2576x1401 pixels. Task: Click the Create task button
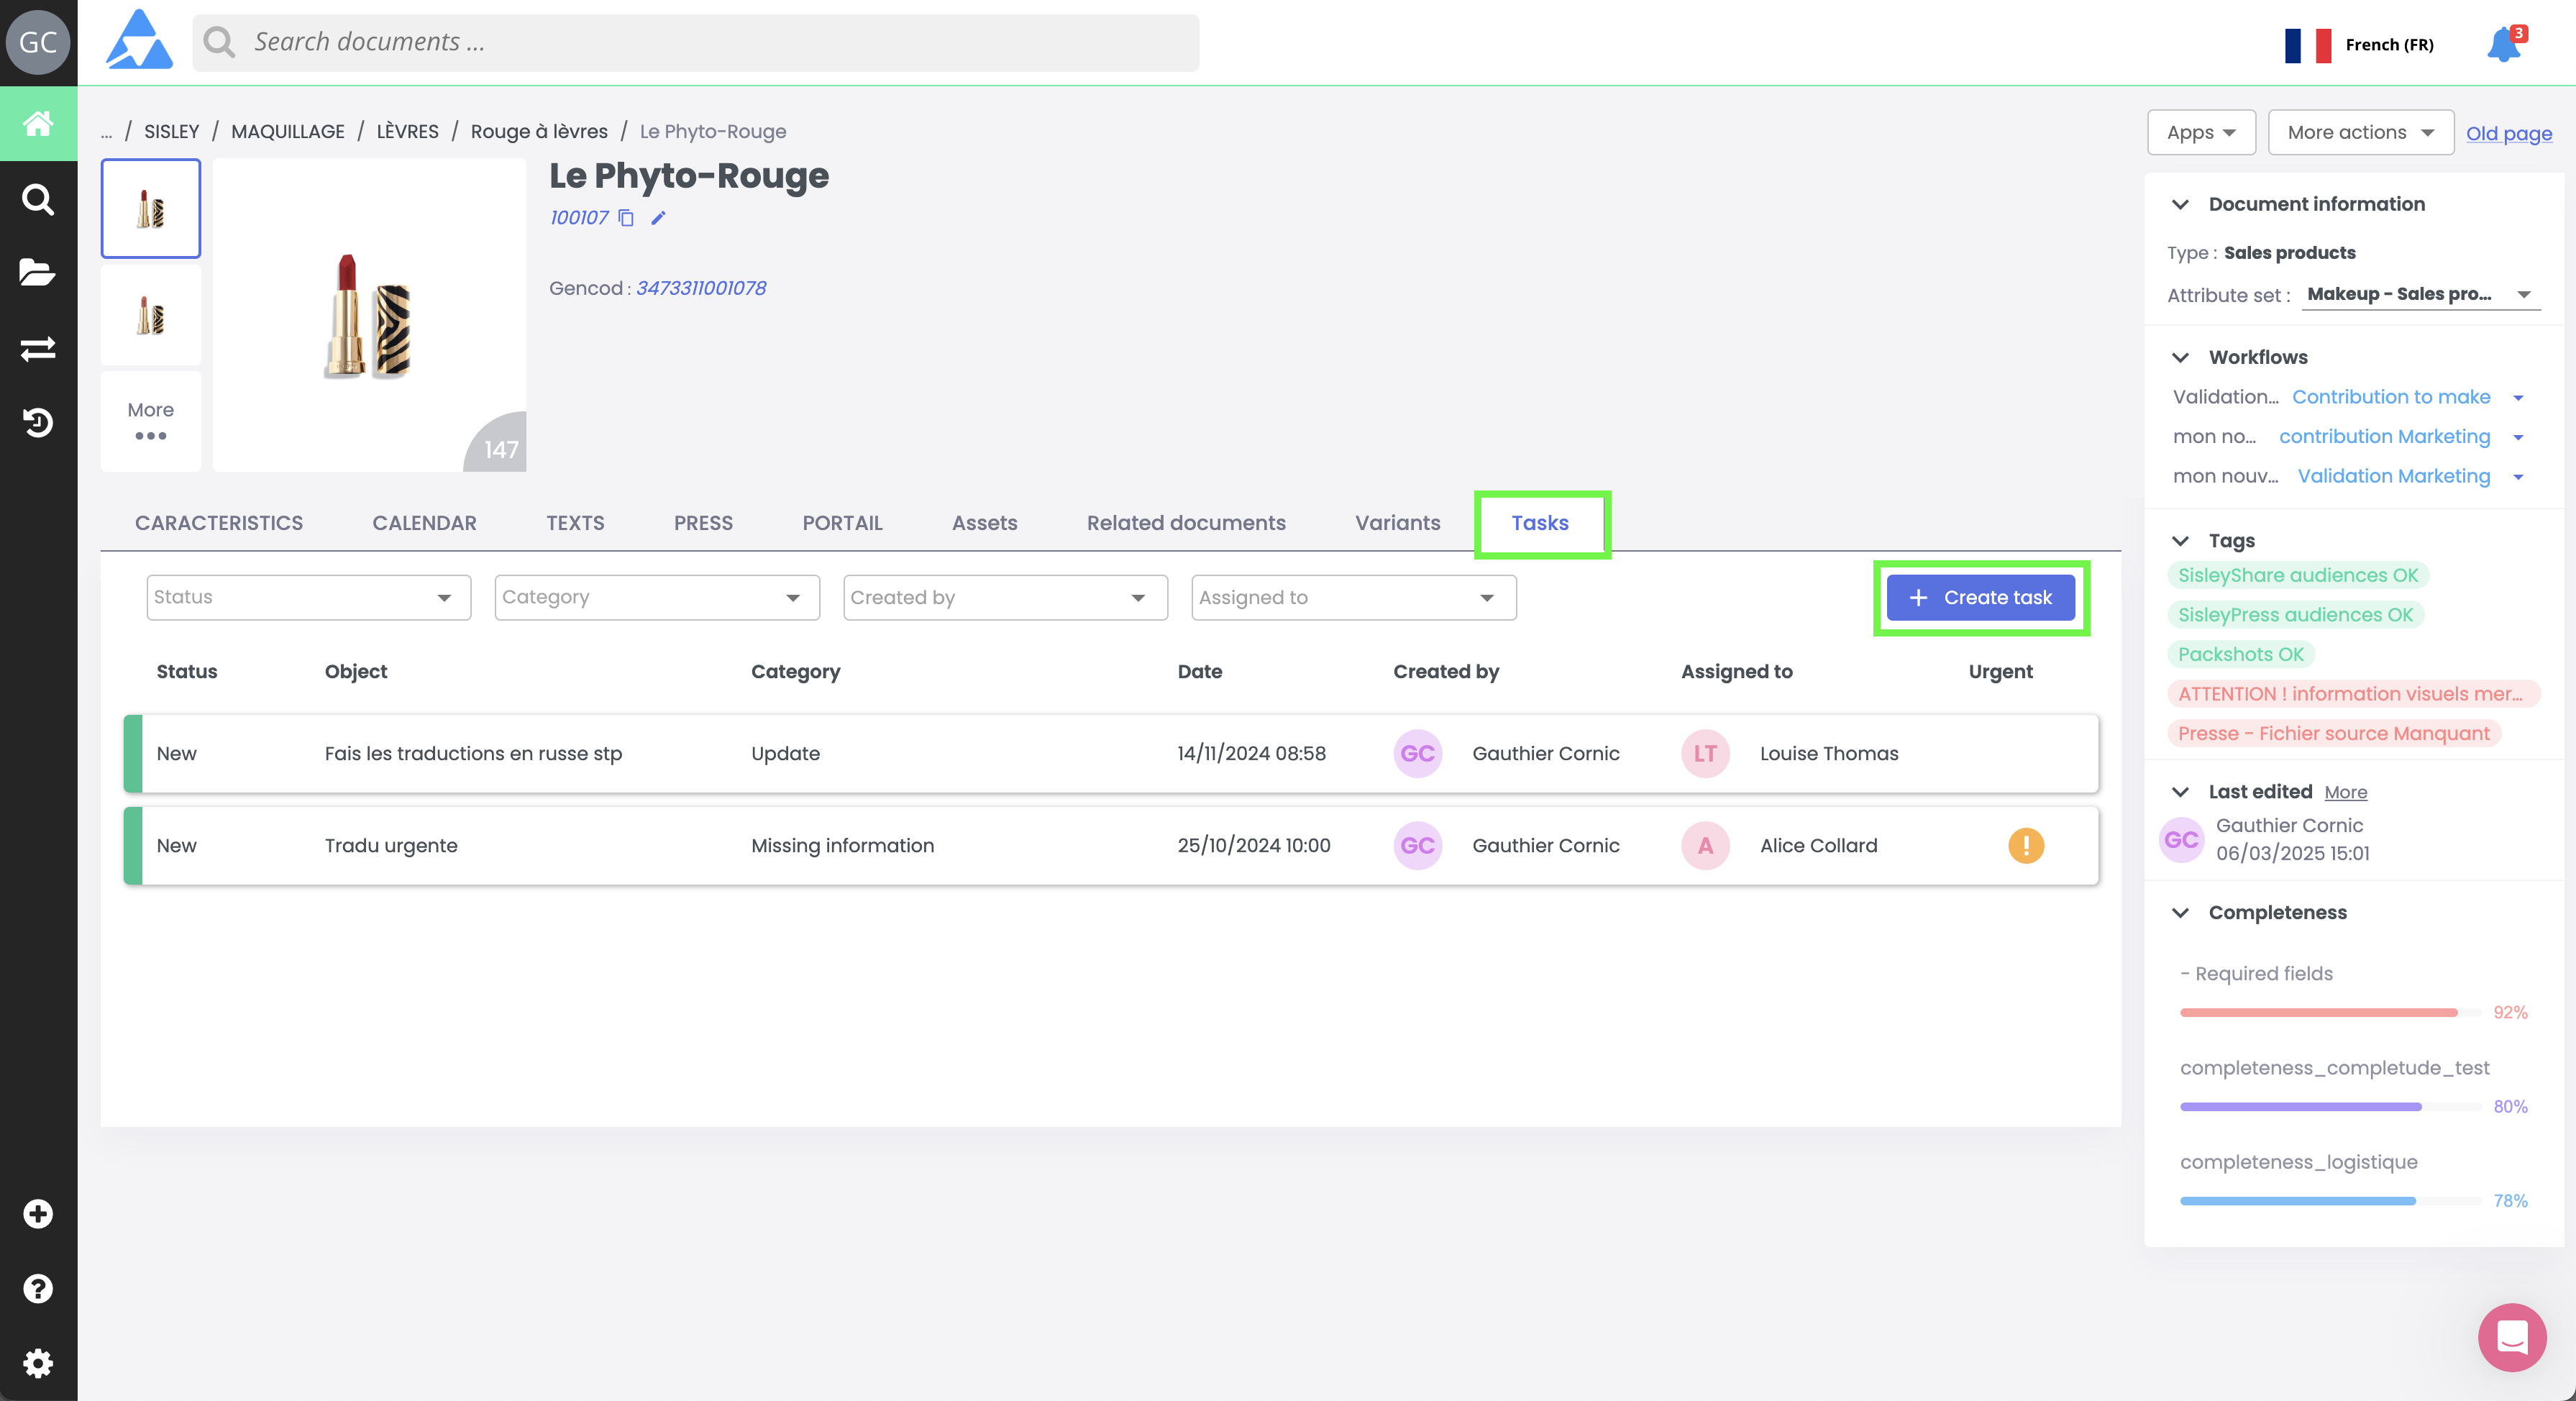coord(1980,598)
